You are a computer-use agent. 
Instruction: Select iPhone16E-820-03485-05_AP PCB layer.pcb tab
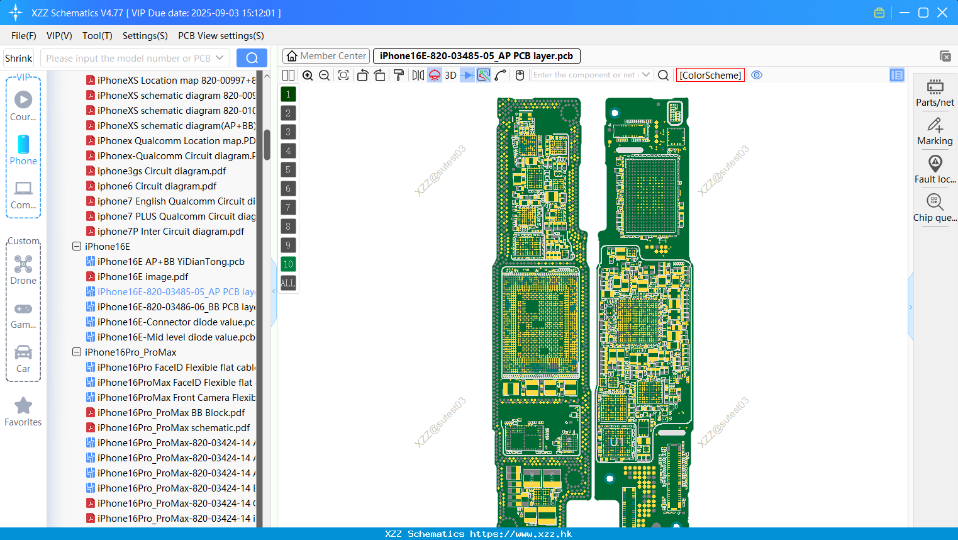(x=476, y=56)
